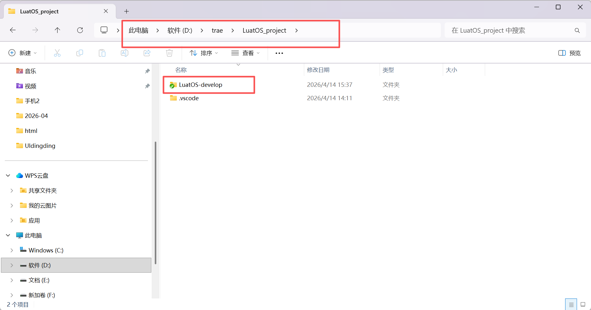This screenshot has height=310, width=591.
Task: Select the LuatOS_project tab
Action: [59, 11]
